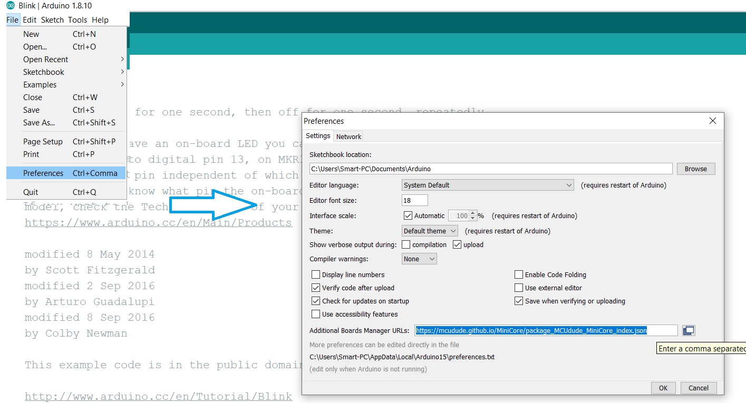The height and width of the screenshot is (403, 746).
Task: Toggle Enable Code Folding checkbox
Action: coord(519,274)
